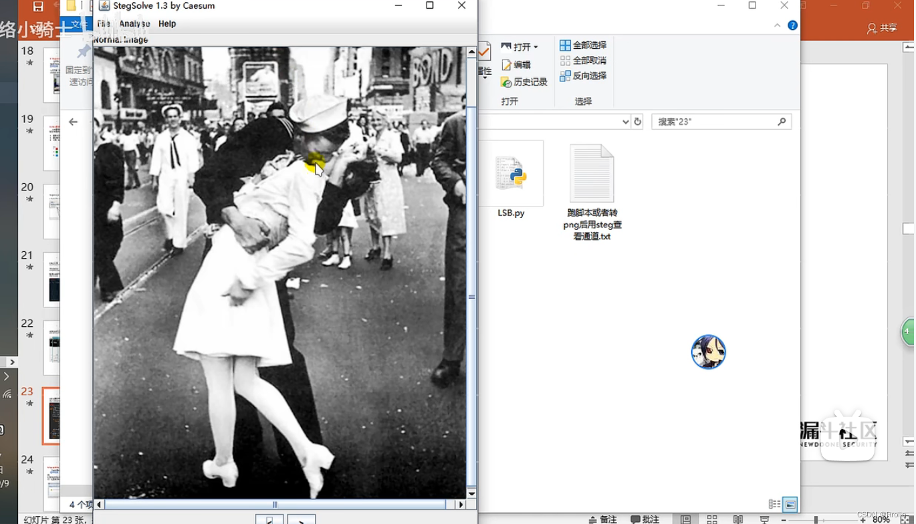
Task: Switch Explorer to details view icon
Action: (774, 505)
